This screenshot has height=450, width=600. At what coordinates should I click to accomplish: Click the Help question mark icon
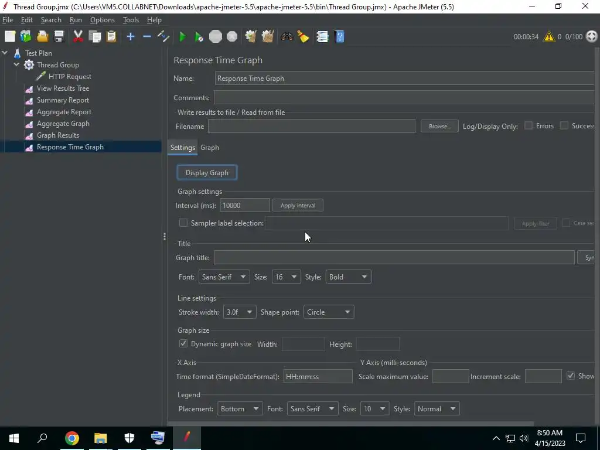tap(339, 37)
